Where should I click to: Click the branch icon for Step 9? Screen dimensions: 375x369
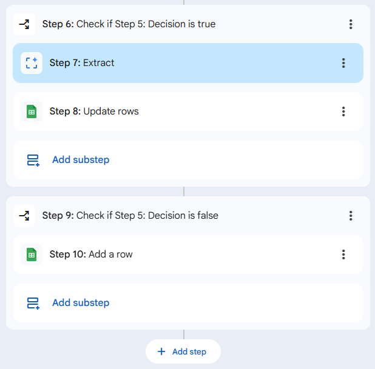click(x=24, y=216)
